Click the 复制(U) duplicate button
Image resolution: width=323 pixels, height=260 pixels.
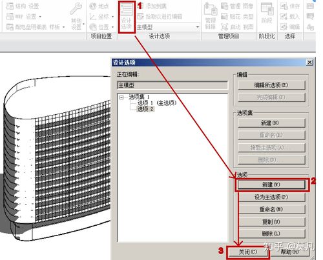point(272,221)
